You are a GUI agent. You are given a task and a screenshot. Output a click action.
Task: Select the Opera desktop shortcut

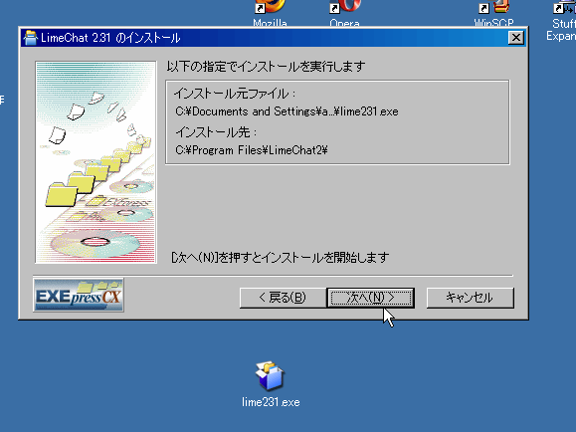pyautogui.click(x=344, y=13)
